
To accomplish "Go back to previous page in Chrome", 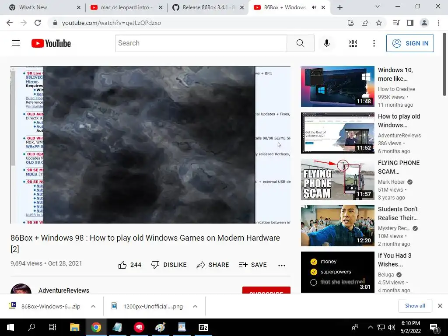I will coord(10,23).
